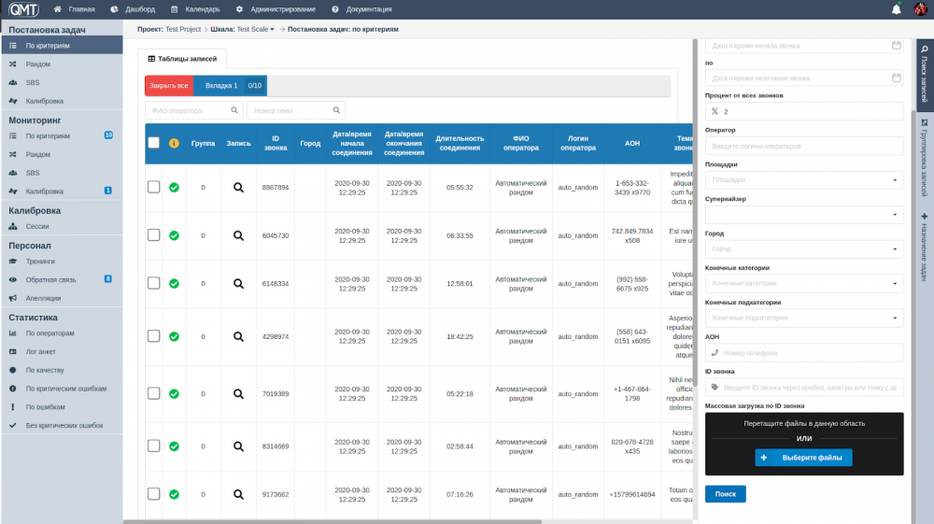Toggle the select-all checkbox in table header
Viewport: 934px width, 524px height.
[x=154, y=143]
